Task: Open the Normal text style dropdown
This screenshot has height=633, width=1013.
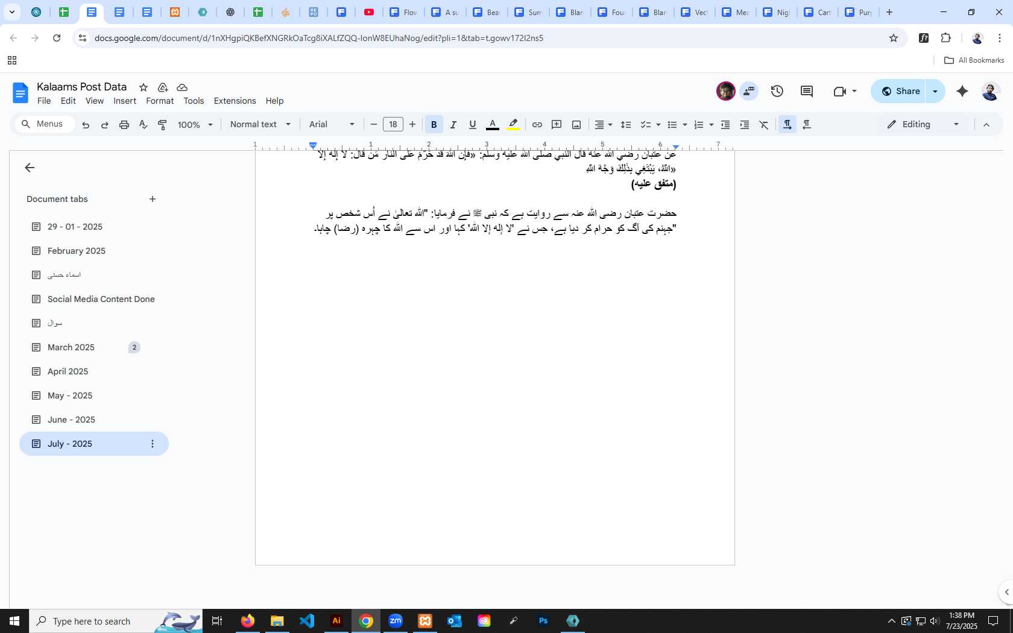Action: pyautogui.click(x=260, y=125)
